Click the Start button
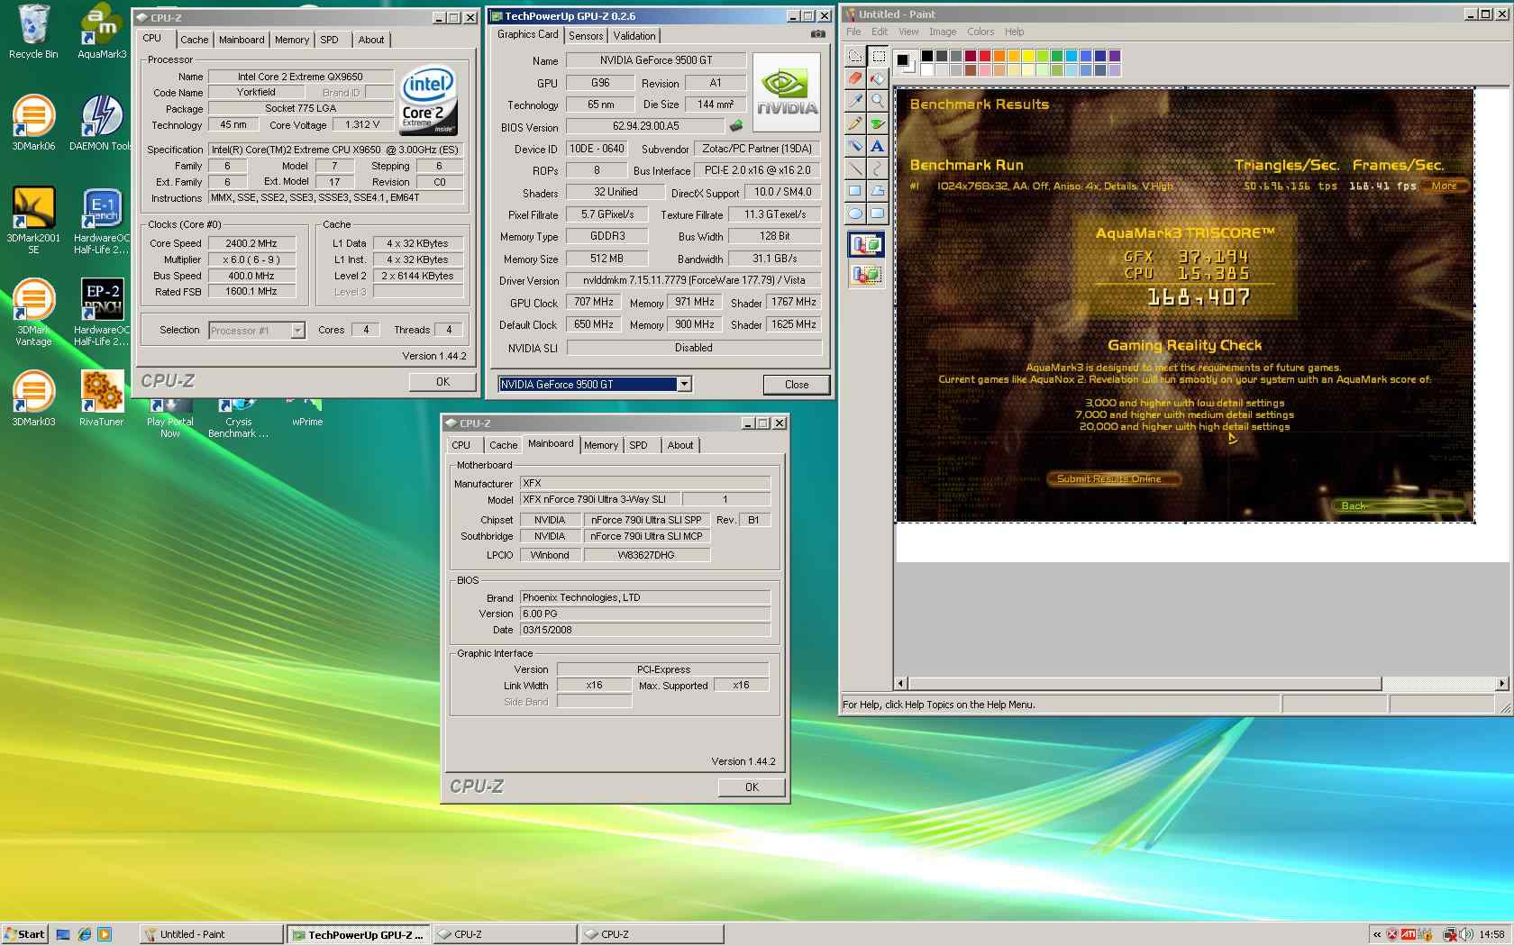The image size is (1514, 946). (23, 934)
